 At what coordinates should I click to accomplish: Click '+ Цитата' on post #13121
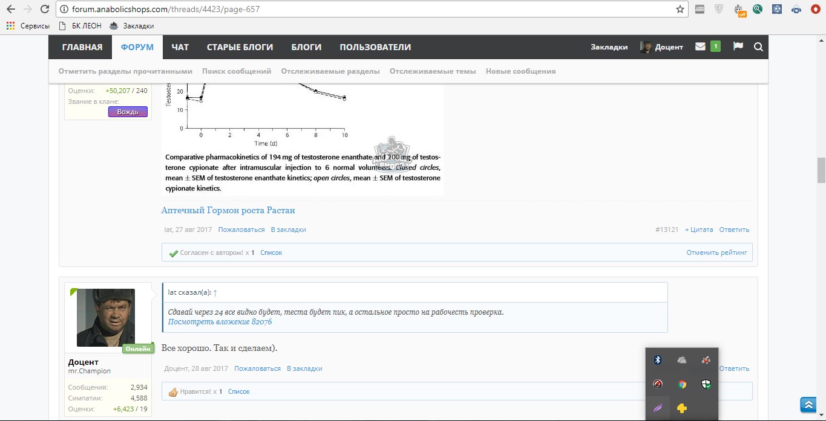click(699, 230)
